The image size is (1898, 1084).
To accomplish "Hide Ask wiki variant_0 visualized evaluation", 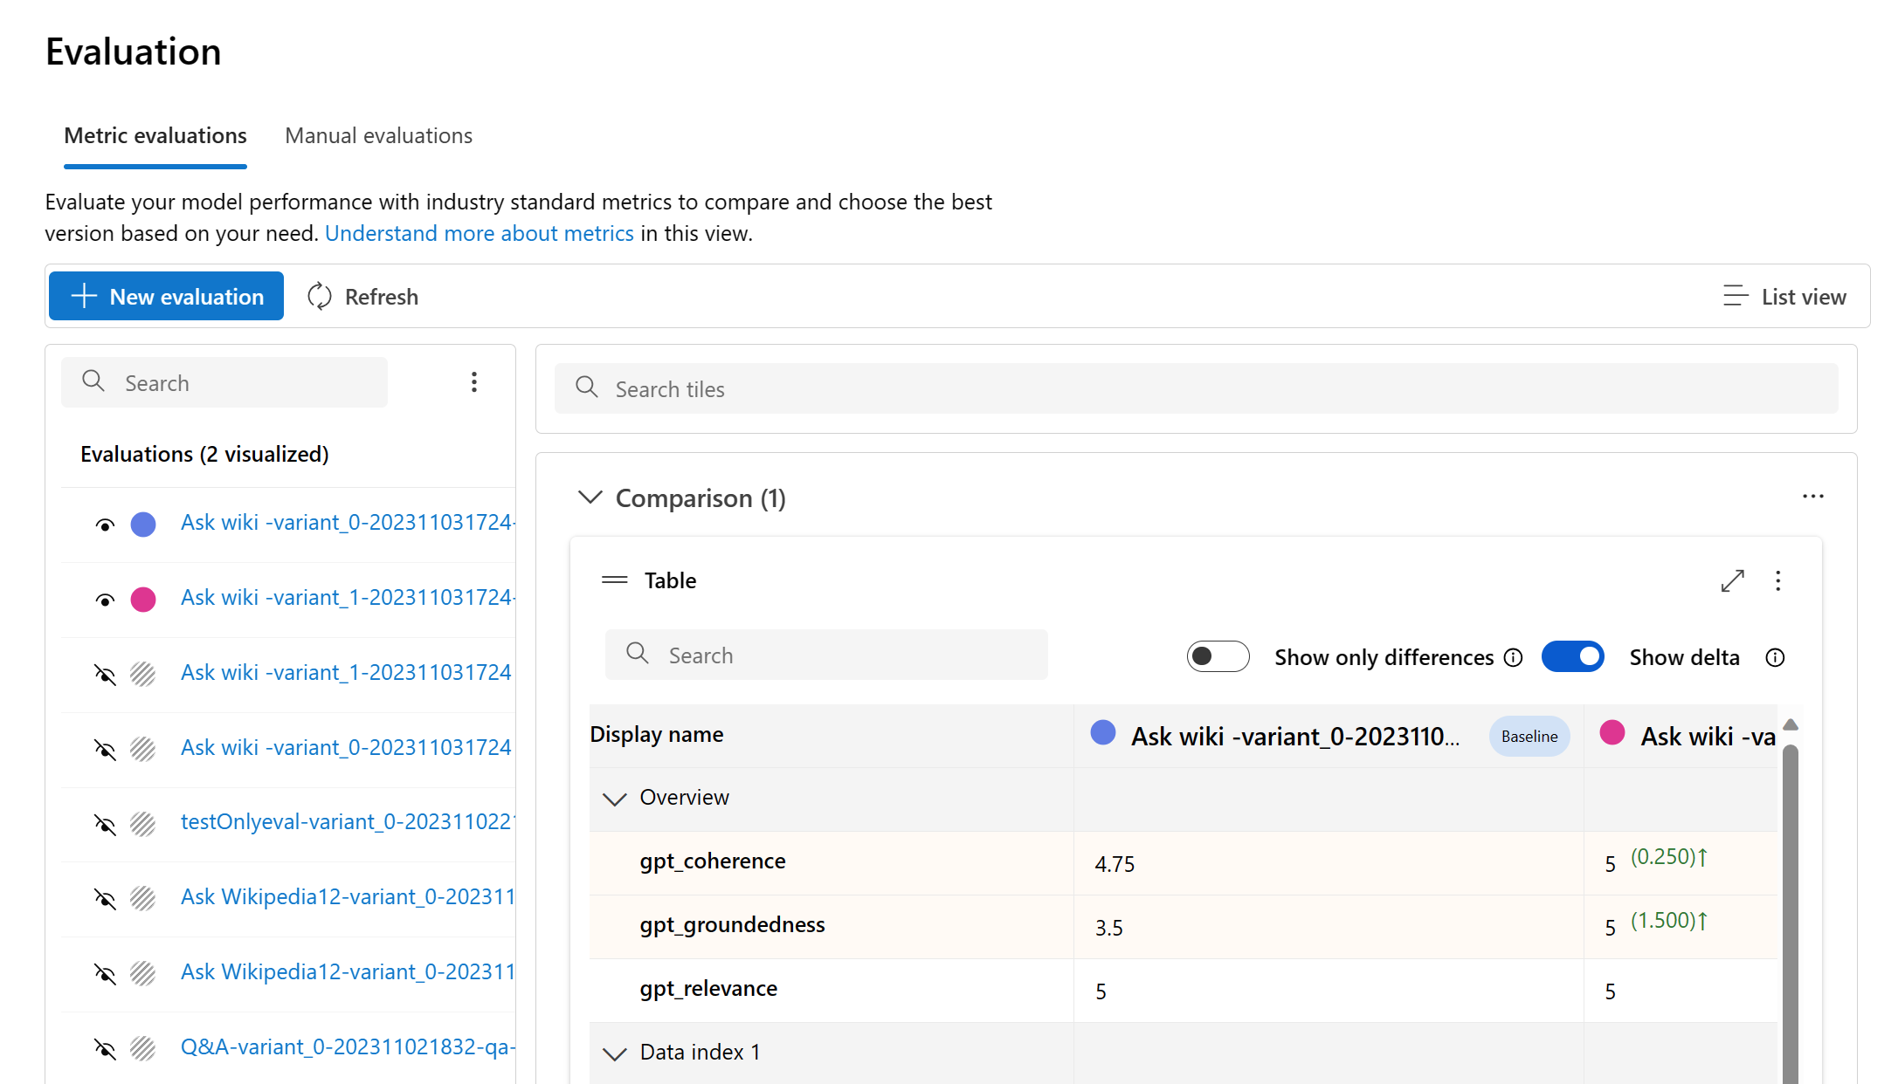I will coord(105,525).
